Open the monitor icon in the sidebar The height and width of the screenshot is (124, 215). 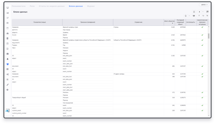[x=7, y=8]
